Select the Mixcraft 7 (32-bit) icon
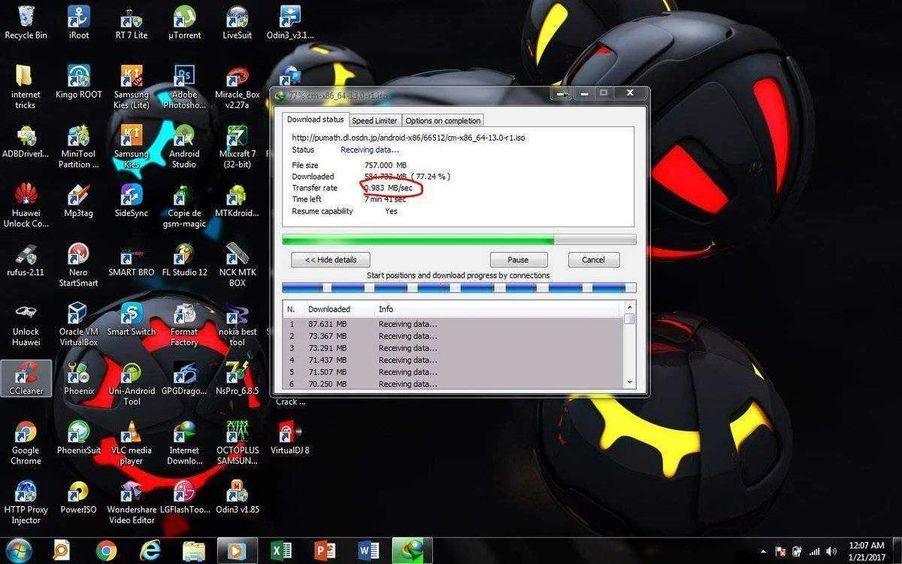The height and width of the screenshot is (564, 902). (x=238, y=146)
